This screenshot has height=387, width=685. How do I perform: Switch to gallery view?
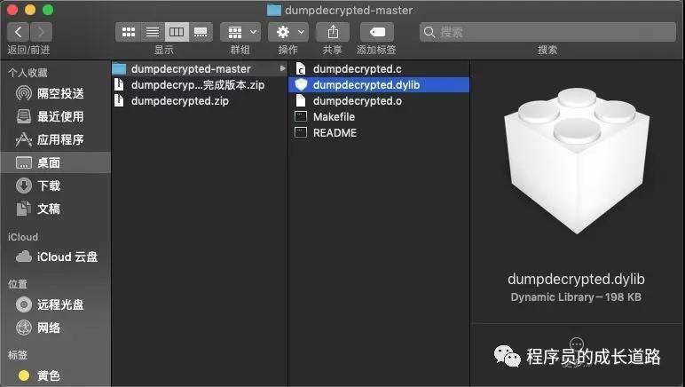201,32
